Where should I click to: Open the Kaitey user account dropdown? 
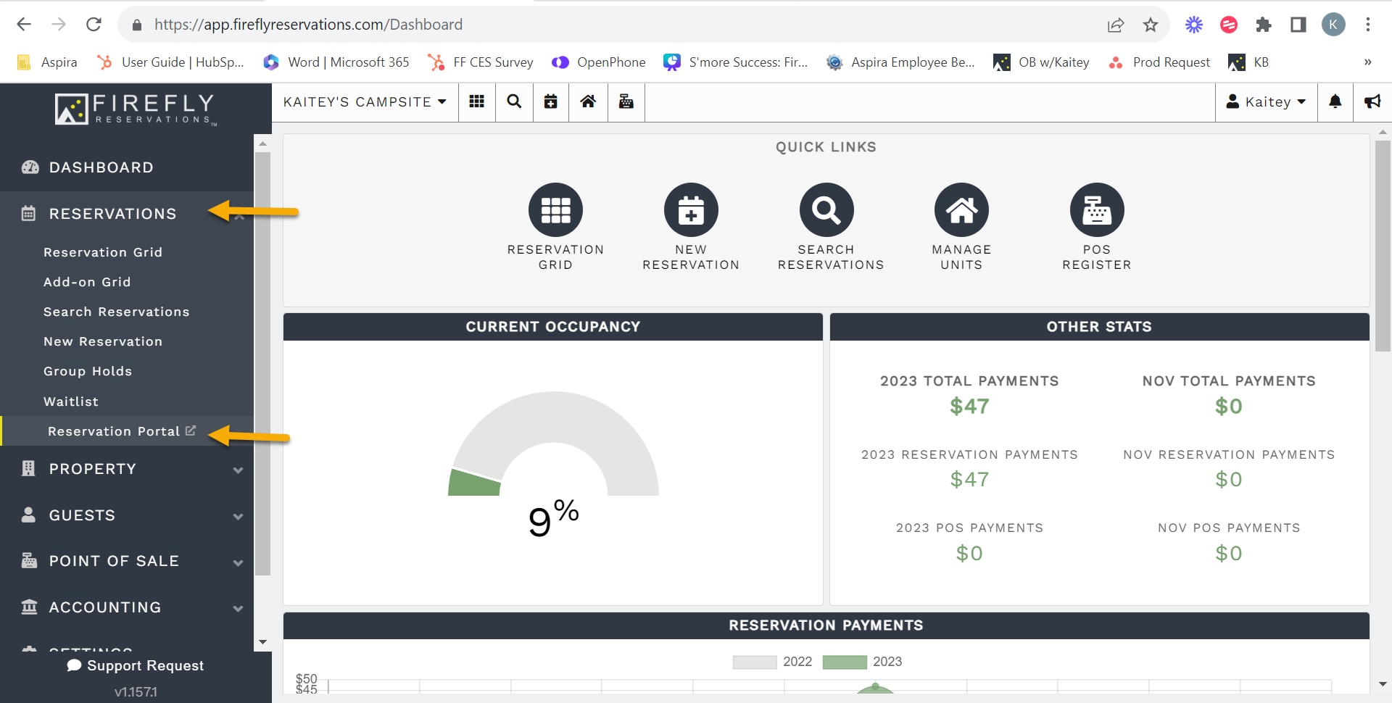1266,101
